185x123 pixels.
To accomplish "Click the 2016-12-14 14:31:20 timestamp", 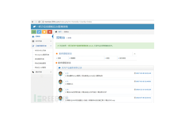I will pyautogui.click(x=143, y=89).
